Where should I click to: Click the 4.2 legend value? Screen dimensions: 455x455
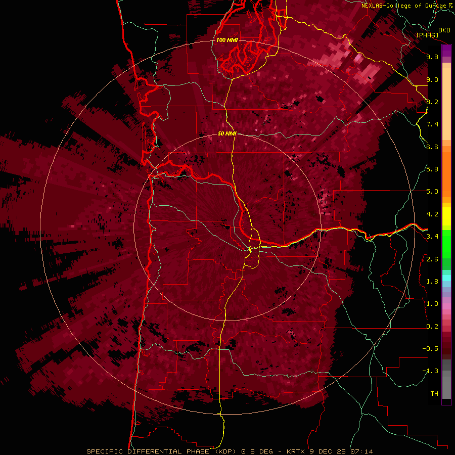point(432,214)
